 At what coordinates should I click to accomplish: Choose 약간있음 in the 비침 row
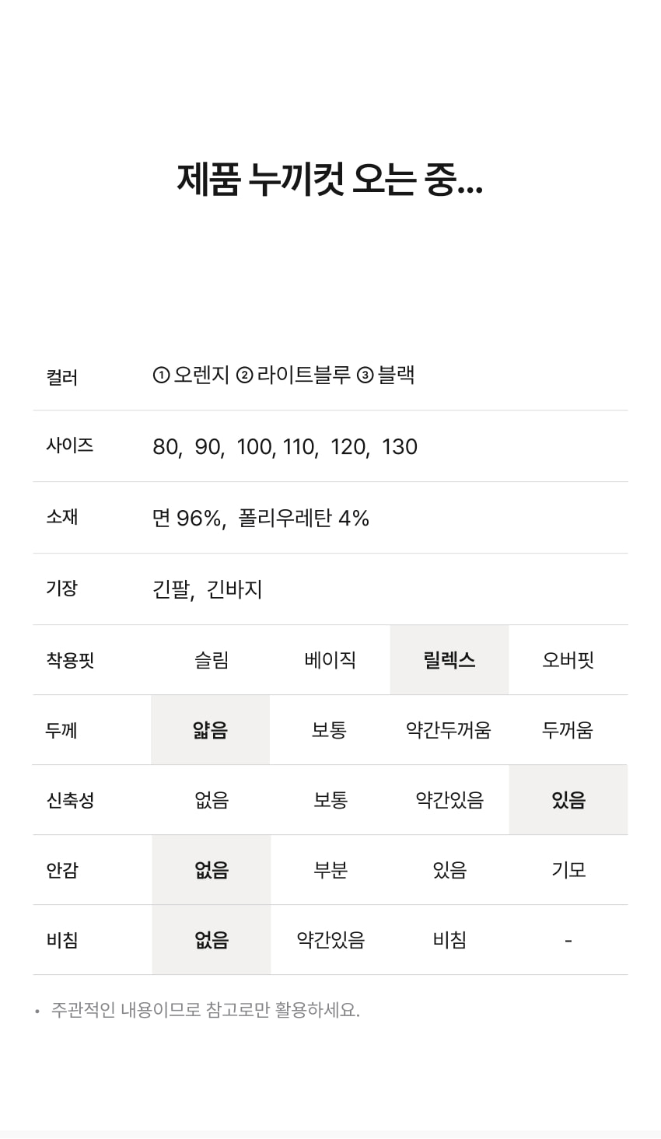pyautogui.click(x=330, y=940)
